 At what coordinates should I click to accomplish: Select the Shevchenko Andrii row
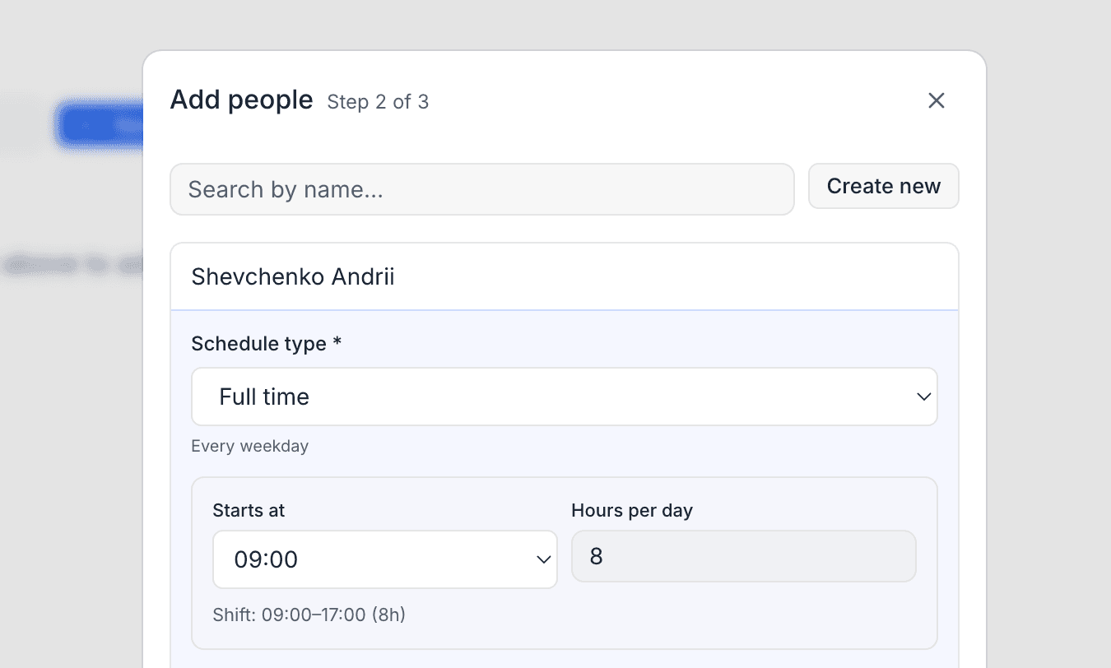point(565,276)
